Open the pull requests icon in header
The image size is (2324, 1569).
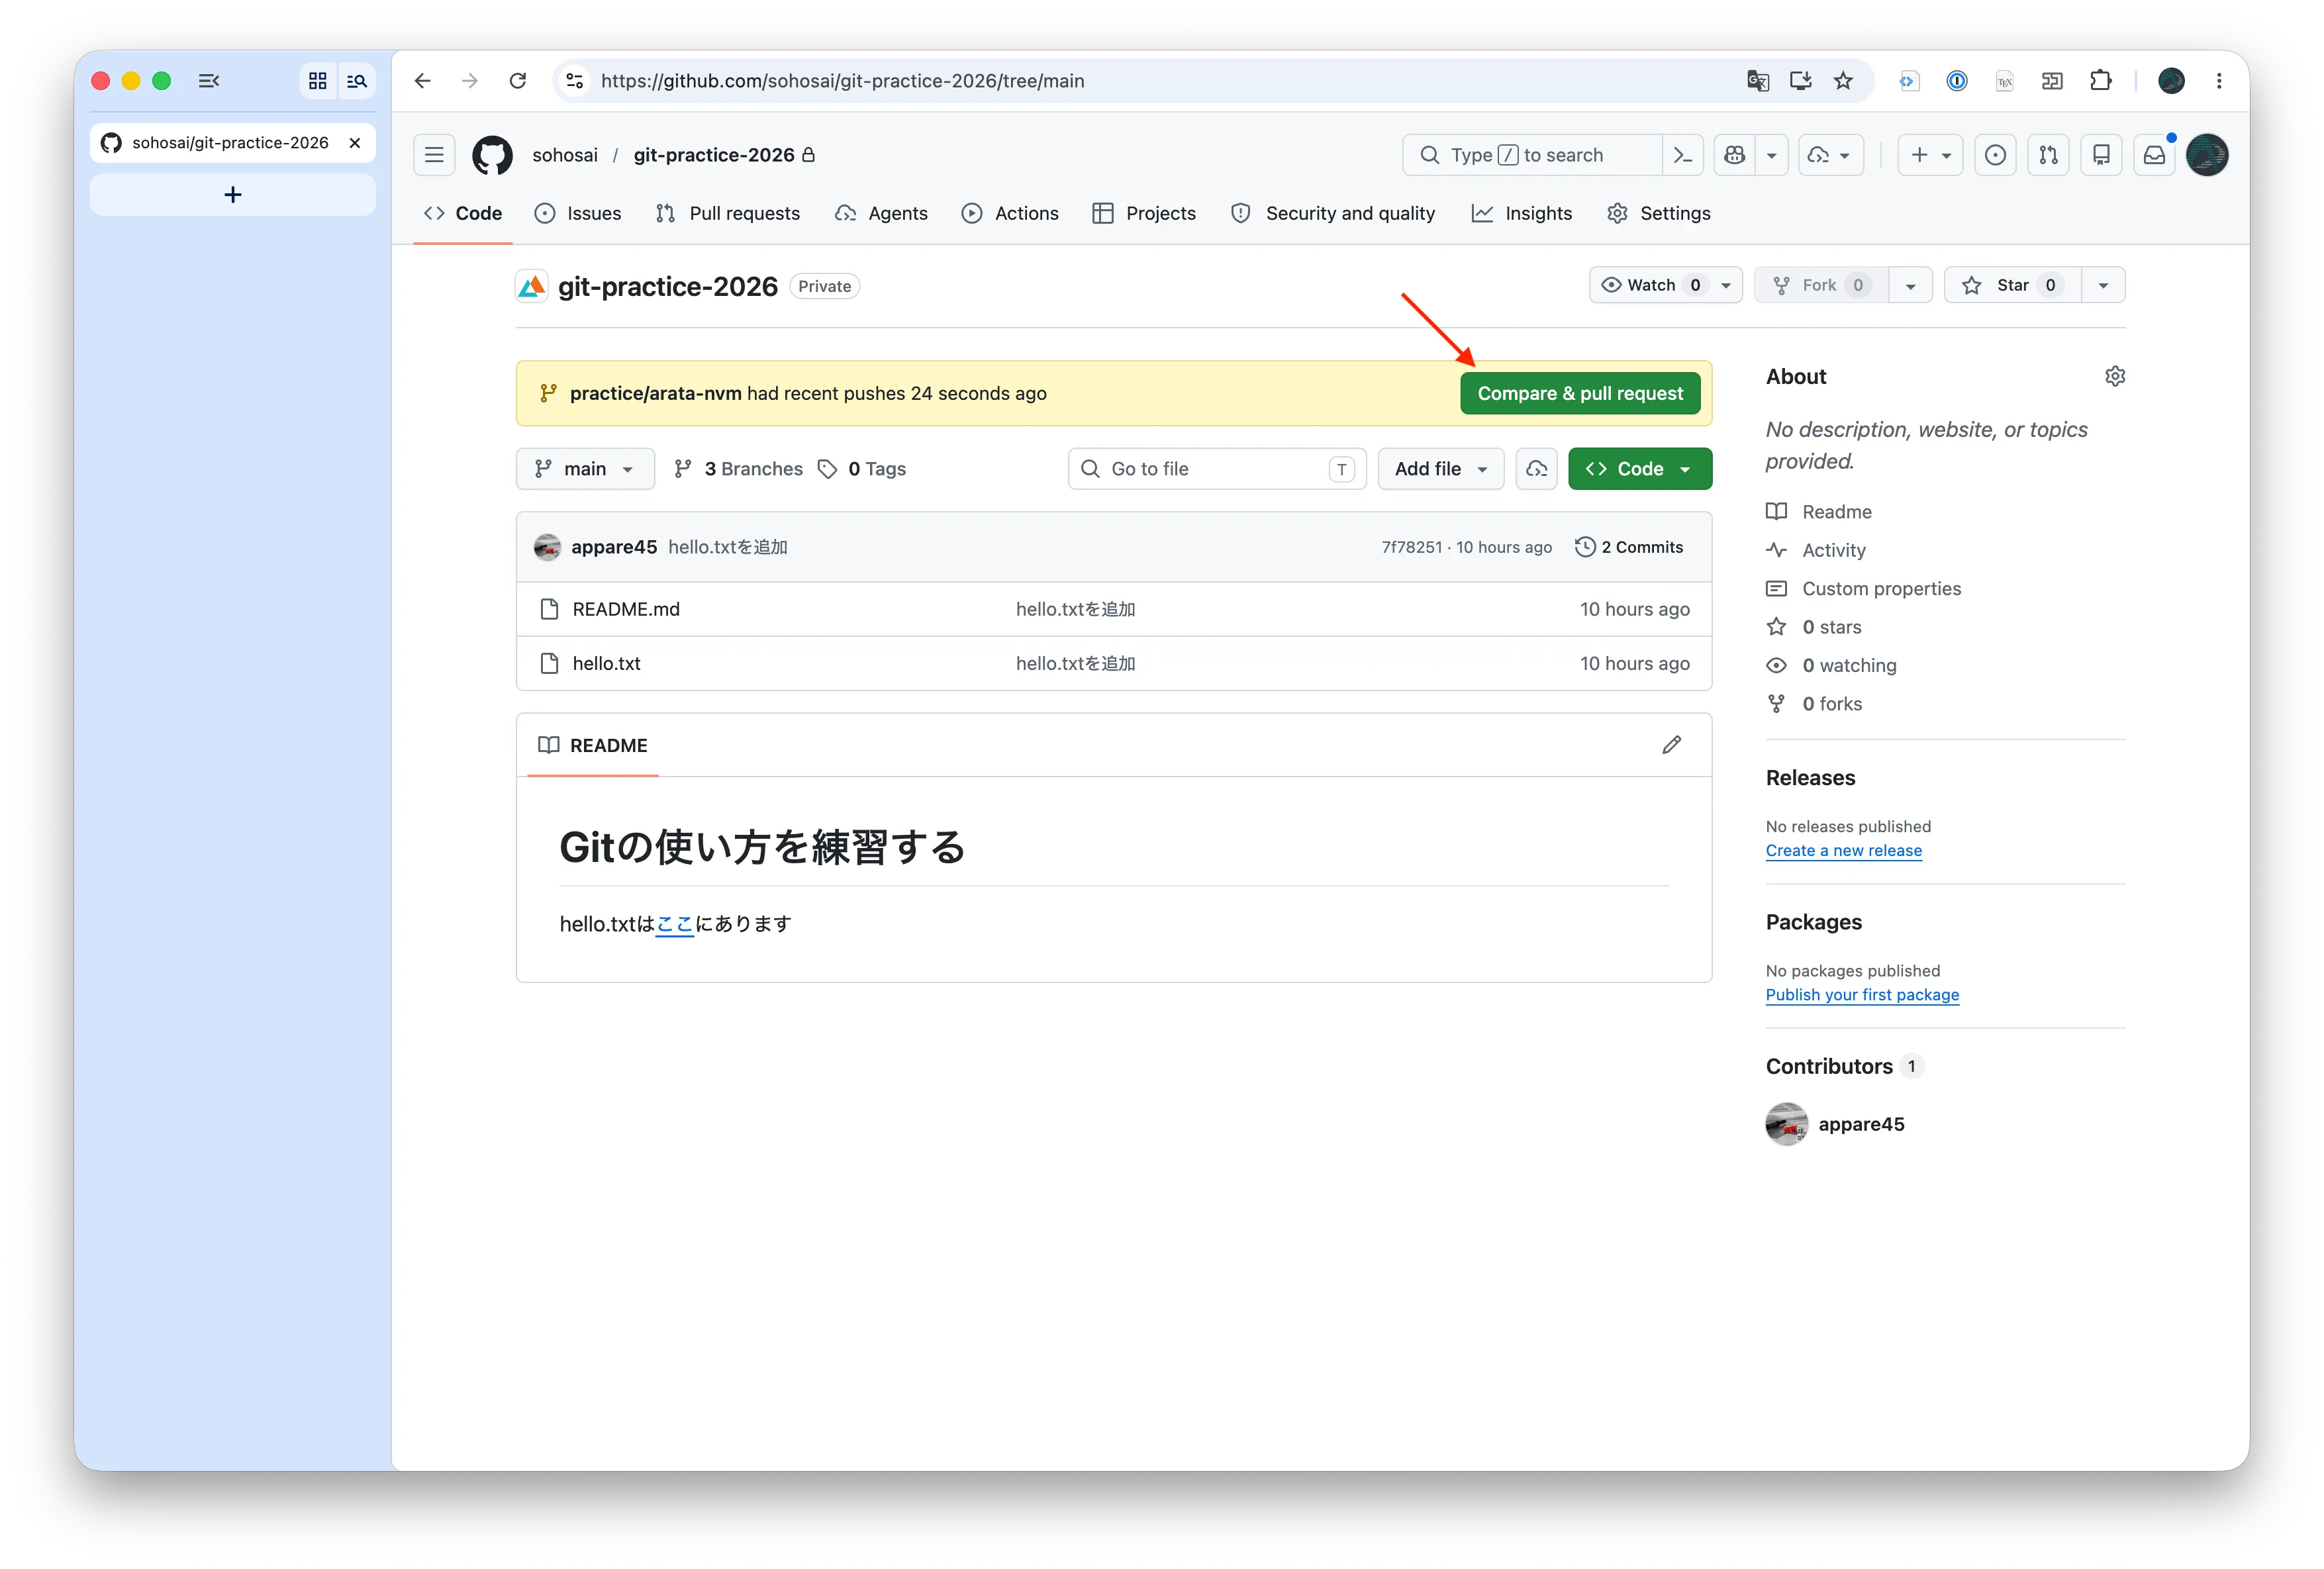click(2048, 155)
